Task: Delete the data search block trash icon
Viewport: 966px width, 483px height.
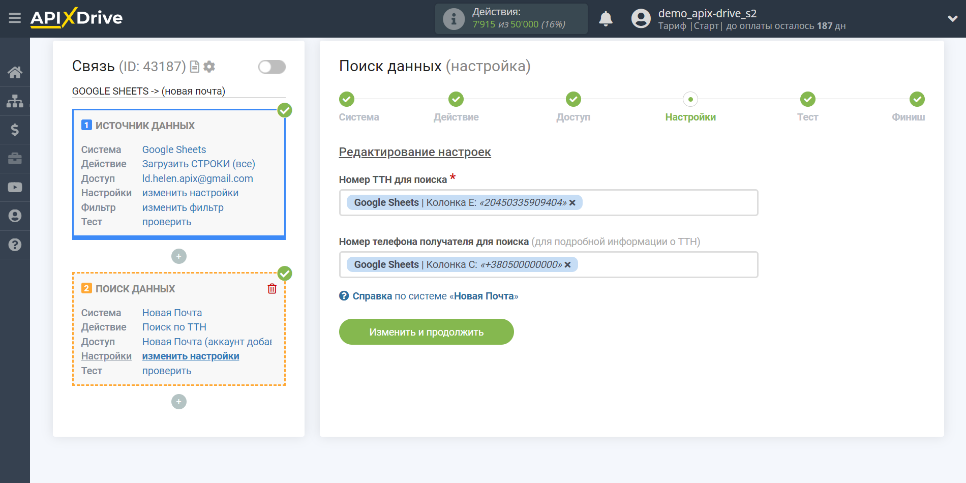Action: point(272,289)
